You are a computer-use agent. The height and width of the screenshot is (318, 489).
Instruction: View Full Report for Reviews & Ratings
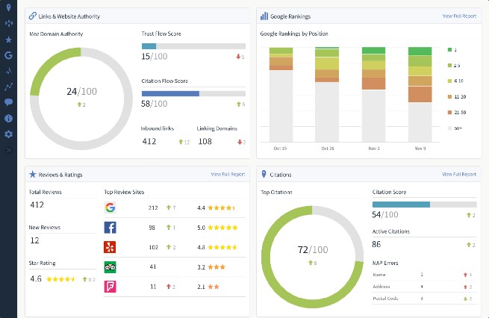point(228,174)
